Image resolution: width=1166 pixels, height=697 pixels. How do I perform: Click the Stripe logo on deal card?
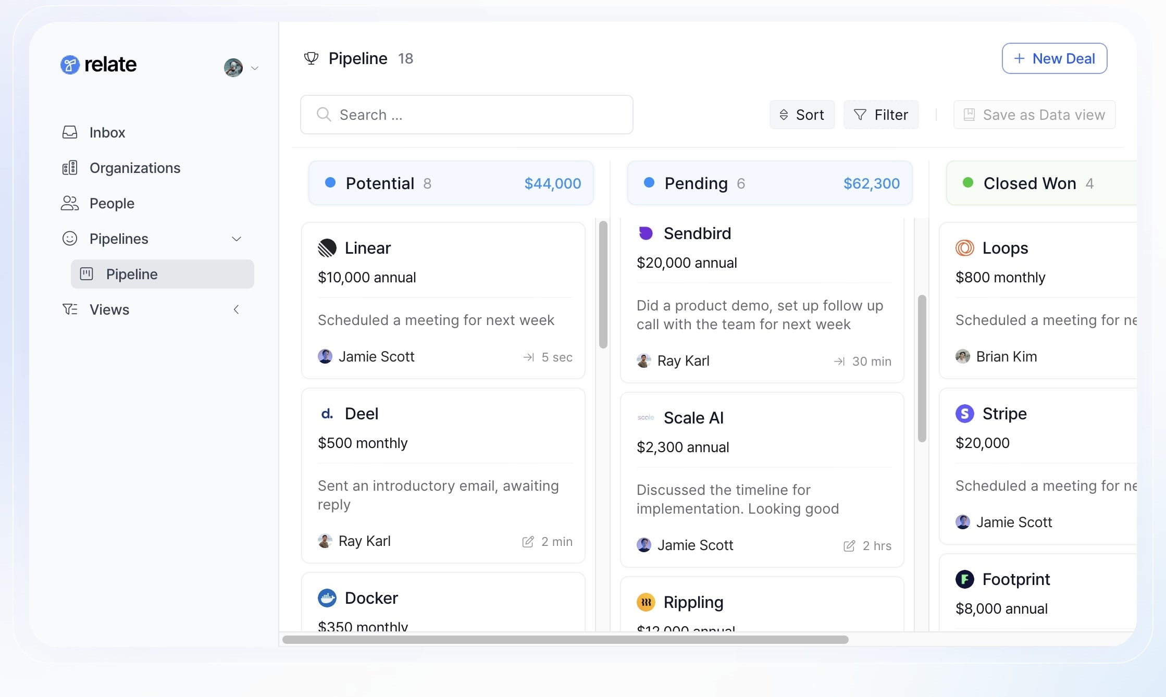964,414
